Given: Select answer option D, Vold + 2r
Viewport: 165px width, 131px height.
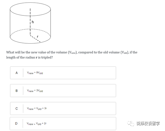Looking at the screenshot, I should click(x=63, y=123).
